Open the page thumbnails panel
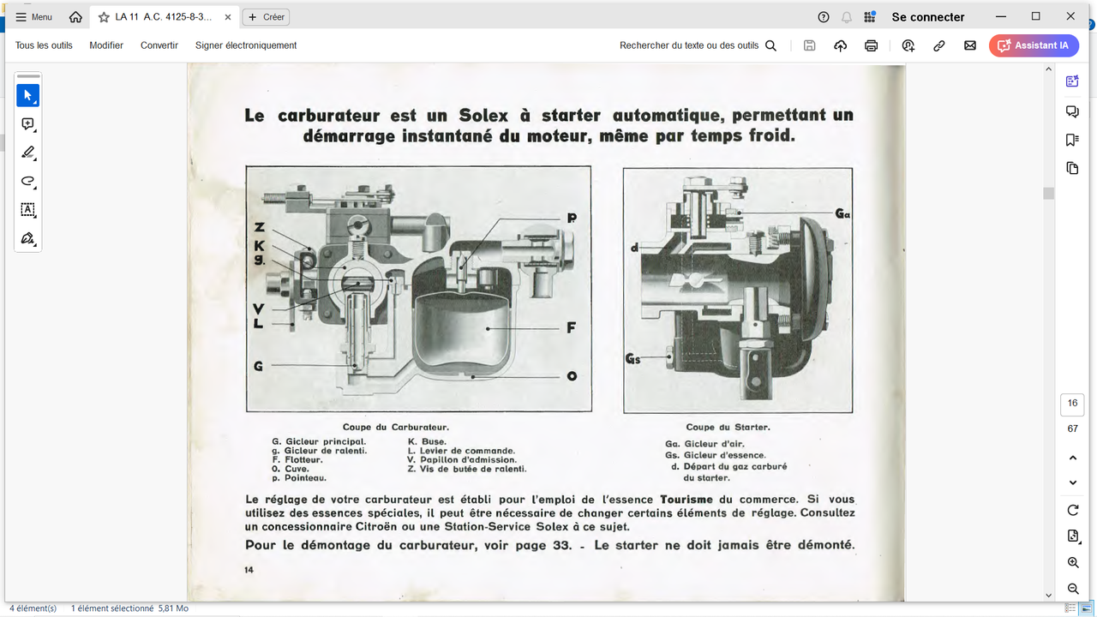This screenshot has width=1097, height=617. click(x=1072, y=168)
